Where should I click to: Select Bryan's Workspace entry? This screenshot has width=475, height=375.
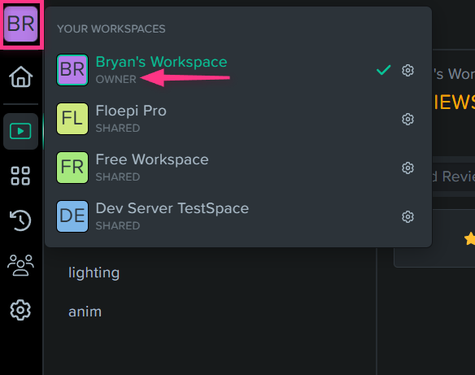pyautogui.click(x=238, y=70)
